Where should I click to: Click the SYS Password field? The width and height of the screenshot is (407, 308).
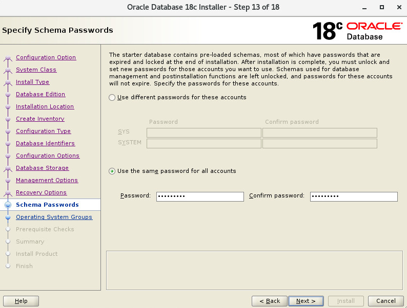coord(204,133)
